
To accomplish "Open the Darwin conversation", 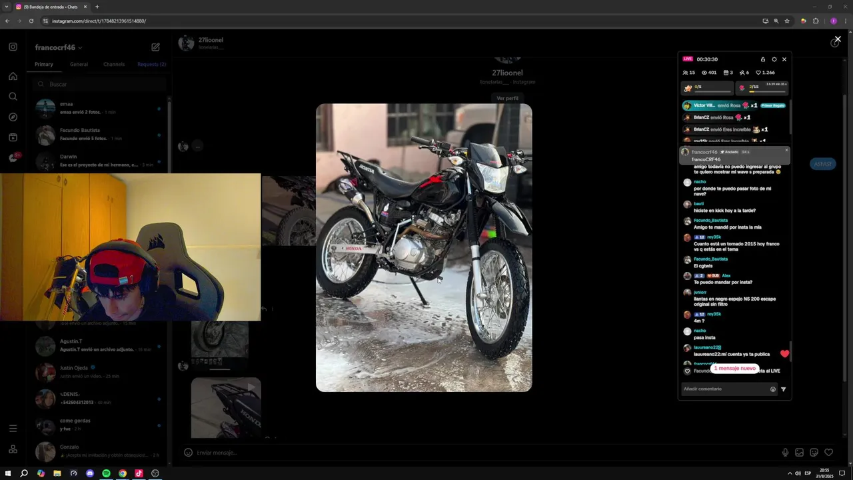I will point(100,160).
